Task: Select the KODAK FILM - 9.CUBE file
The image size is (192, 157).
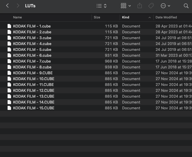Action: pyautogui.click(x=33, y=73)
